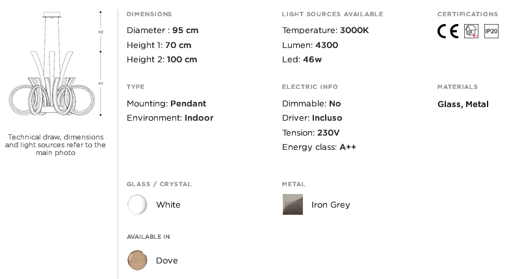Click the H1 dimension marker on drawing
The height and width of the screenshot is (279, 509).
coord(101,83)
